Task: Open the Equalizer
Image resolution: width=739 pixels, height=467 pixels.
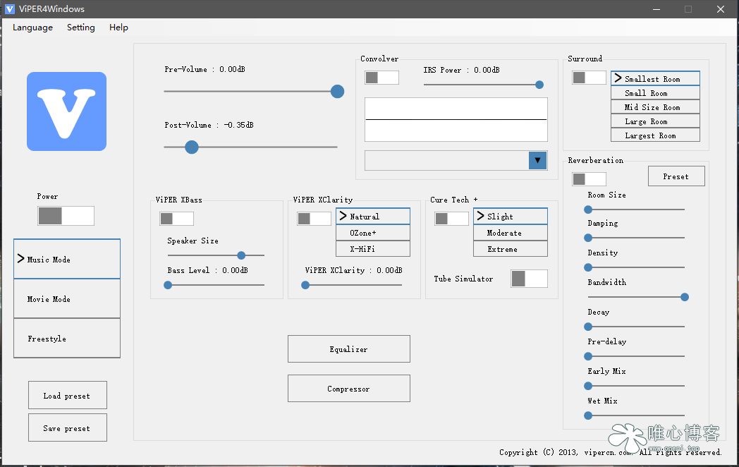Action: 349,349
